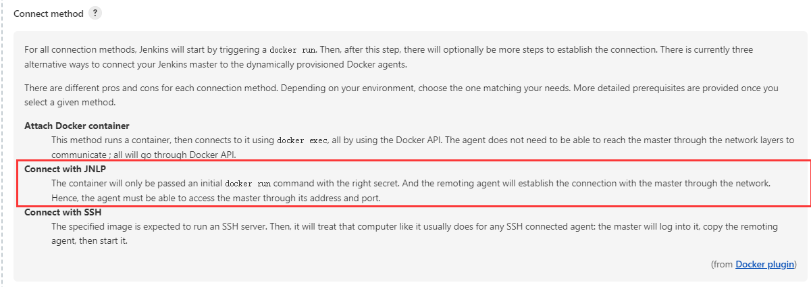Click the Attach Docker container heading
Viewport: 811px width, 287px height.
[76, 126]
